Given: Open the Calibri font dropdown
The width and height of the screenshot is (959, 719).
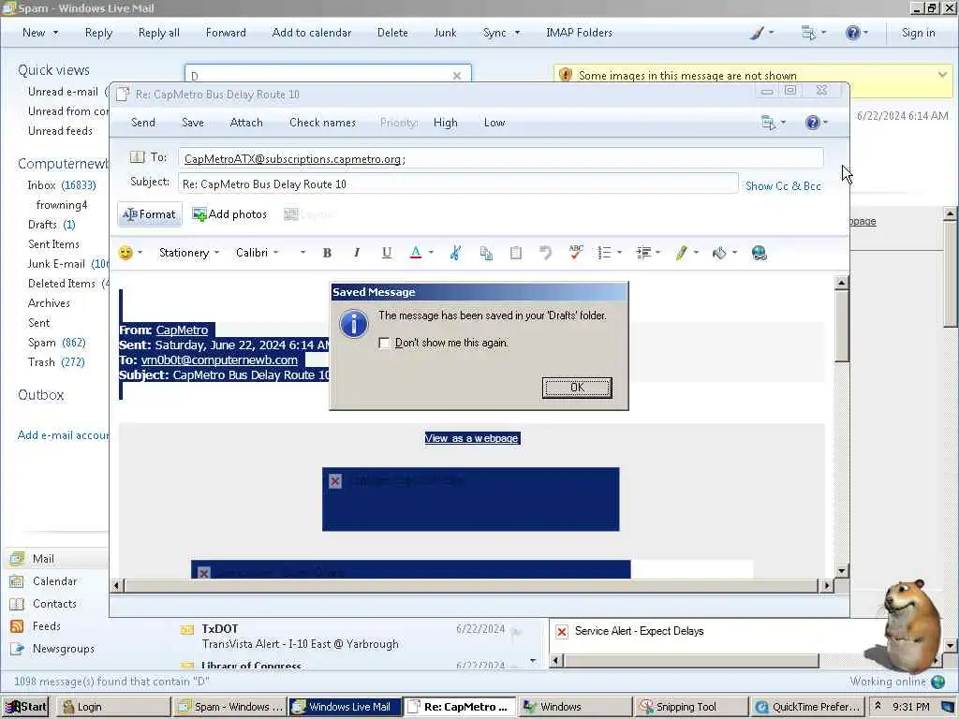Looking at the screenshot, I should tap(257, 253).
